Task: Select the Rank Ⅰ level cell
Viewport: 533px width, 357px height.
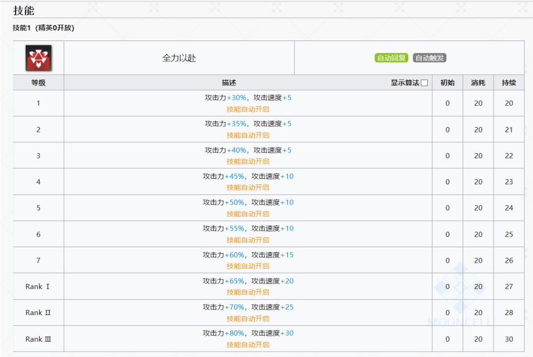Action: pyautogui.click(x=38, y=286)
